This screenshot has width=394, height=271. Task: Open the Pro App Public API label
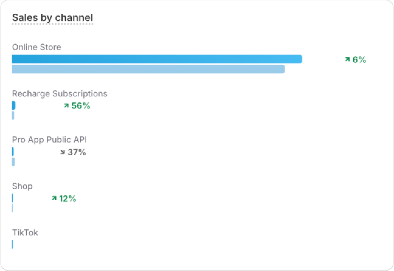(49, 140)
